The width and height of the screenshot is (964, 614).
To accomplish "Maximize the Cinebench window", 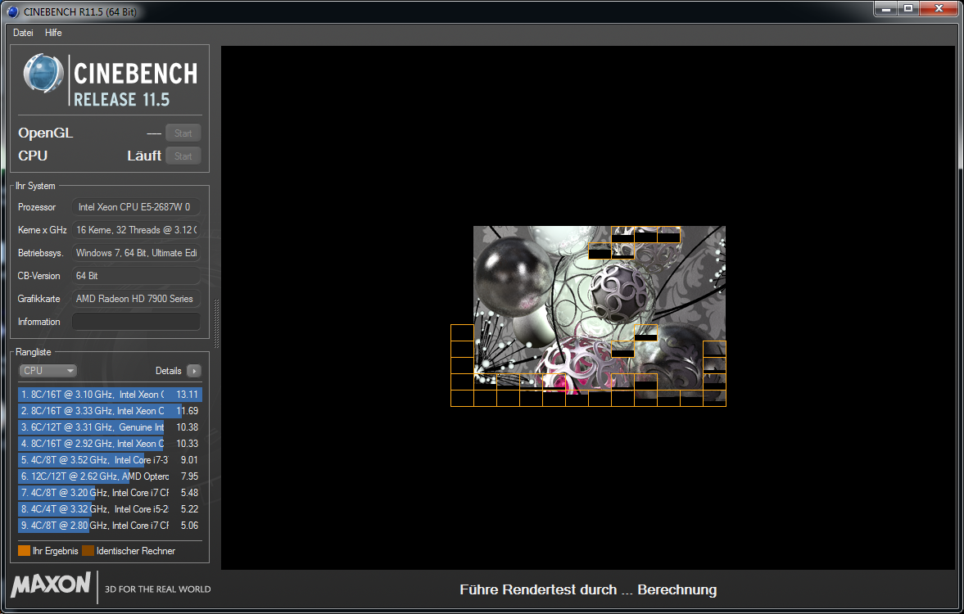I will tap(908, 9).
